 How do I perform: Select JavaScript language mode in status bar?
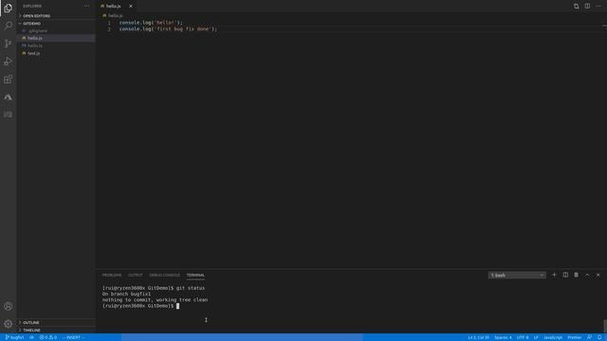553,337
